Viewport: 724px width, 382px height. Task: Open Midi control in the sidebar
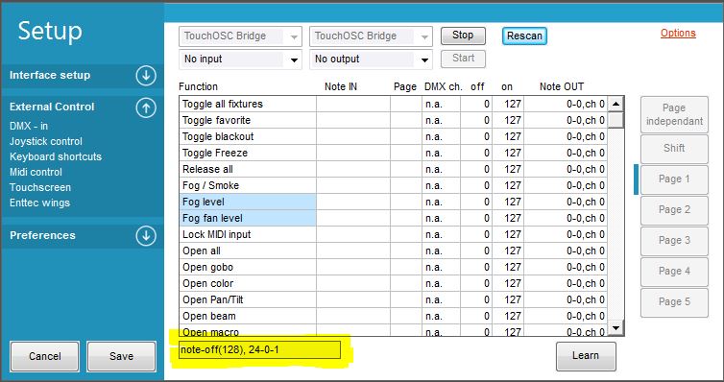[x=36, y=172]
